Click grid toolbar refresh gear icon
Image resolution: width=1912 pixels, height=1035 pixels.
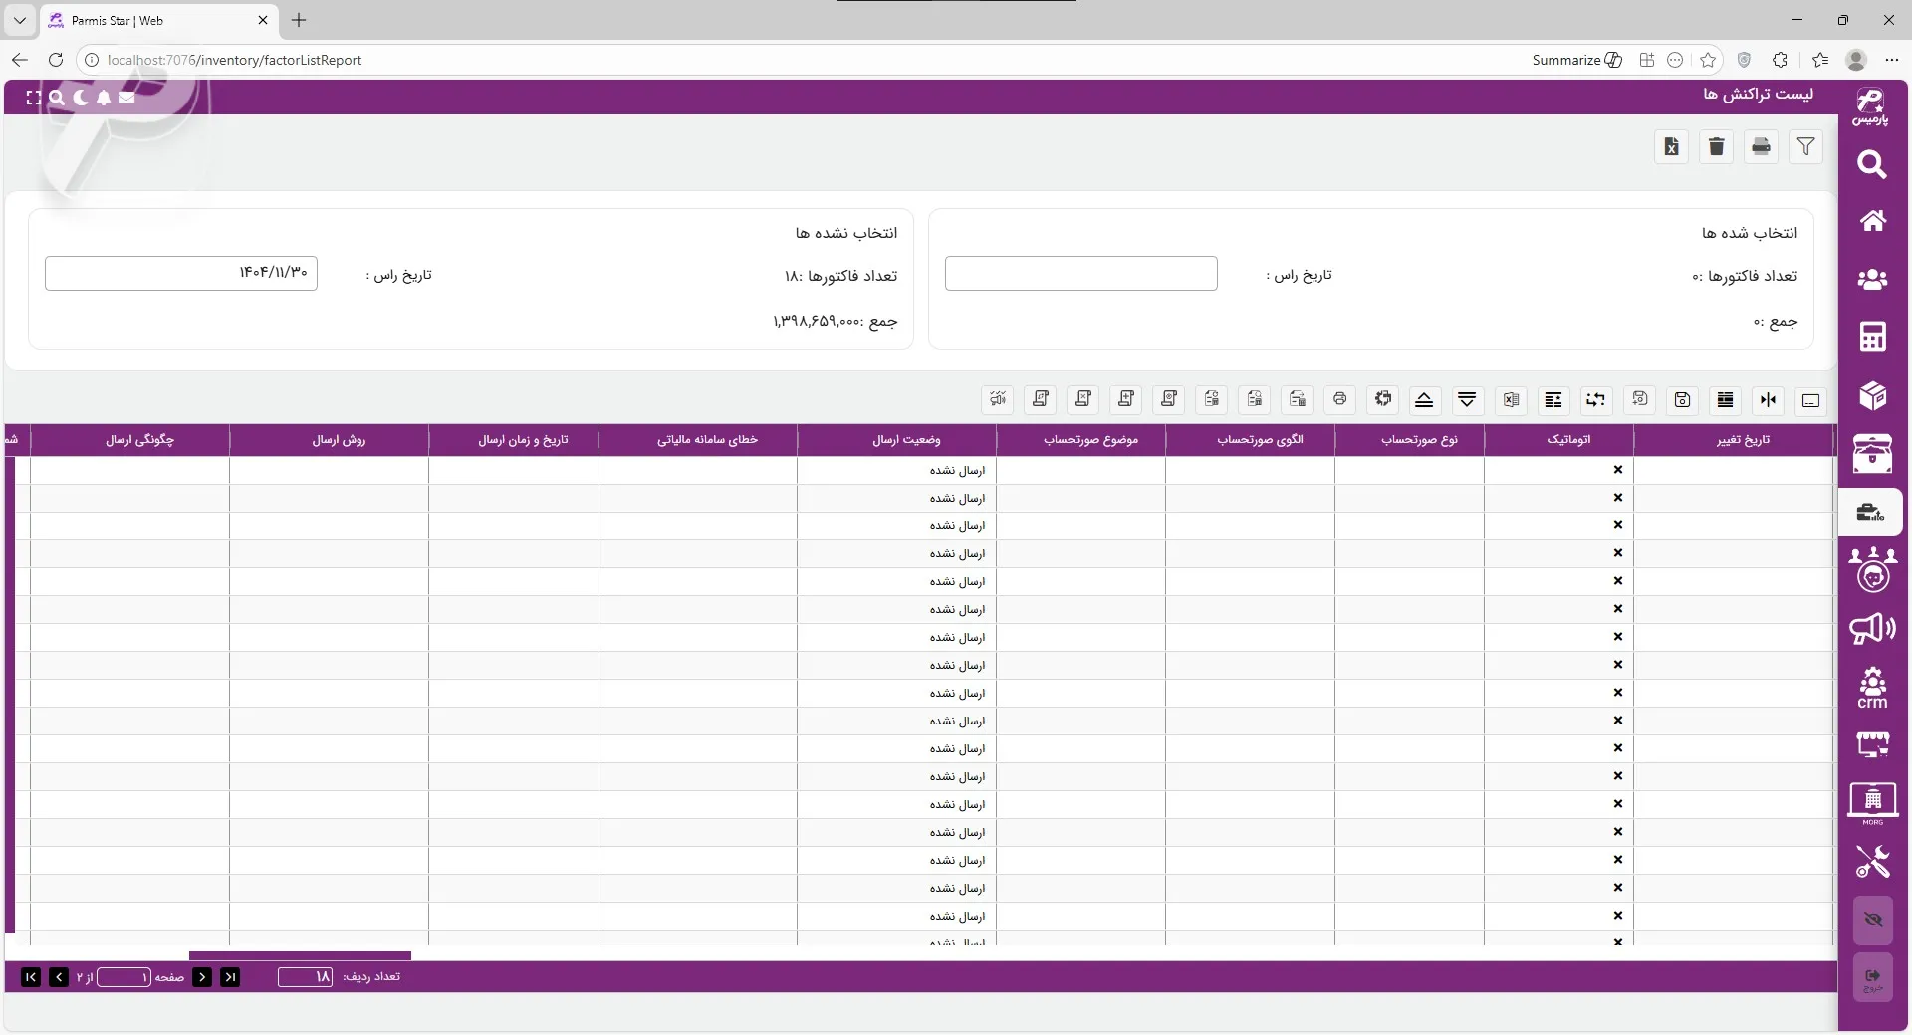[1383, 400]
